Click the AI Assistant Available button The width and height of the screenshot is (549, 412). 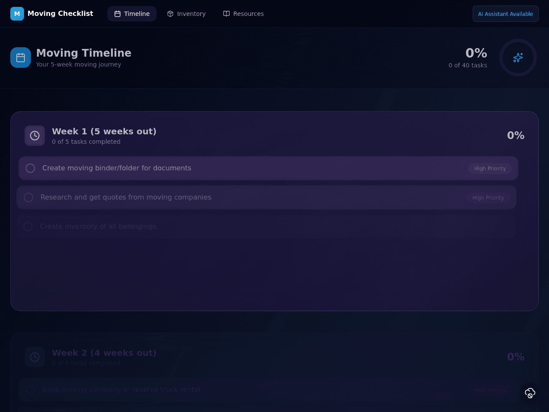coord(506,14)
